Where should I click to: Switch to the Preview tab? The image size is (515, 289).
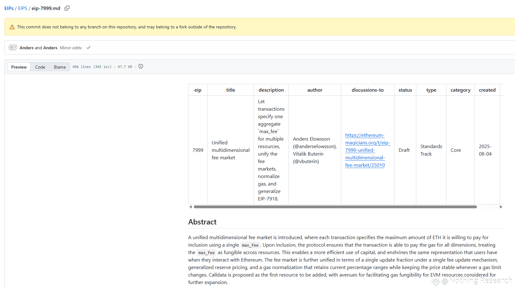point(19,67)
